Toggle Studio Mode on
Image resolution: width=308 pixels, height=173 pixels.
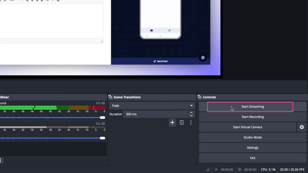253,137
